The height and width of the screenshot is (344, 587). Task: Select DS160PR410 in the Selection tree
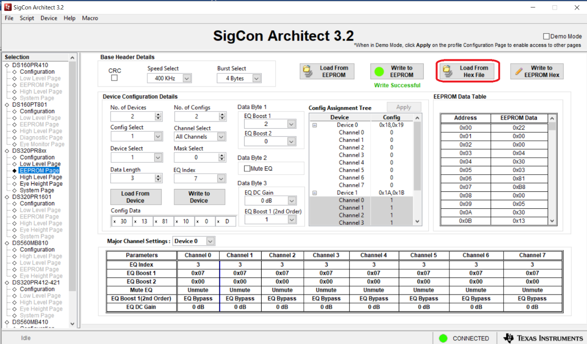coord(30,65)
